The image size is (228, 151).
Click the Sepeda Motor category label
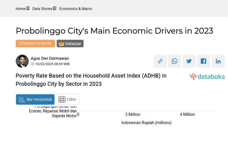(x=64, y=116)
